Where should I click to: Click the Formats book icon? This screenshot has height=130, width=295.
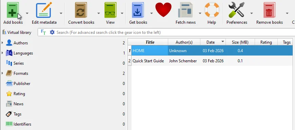tap(9, 73)
